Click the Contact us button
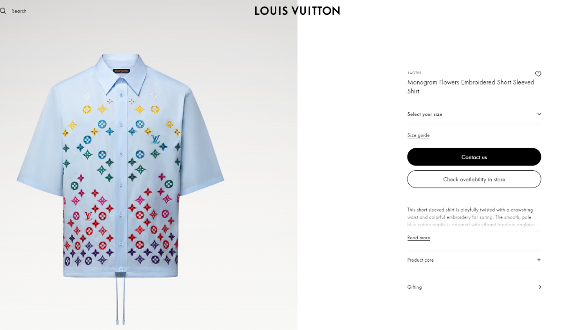Image resolution: width=562 pixels, height=330 pixels. 474,157
